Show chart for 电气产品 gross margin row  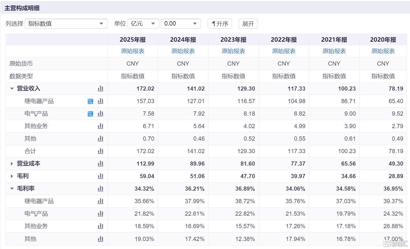[100, 214]
